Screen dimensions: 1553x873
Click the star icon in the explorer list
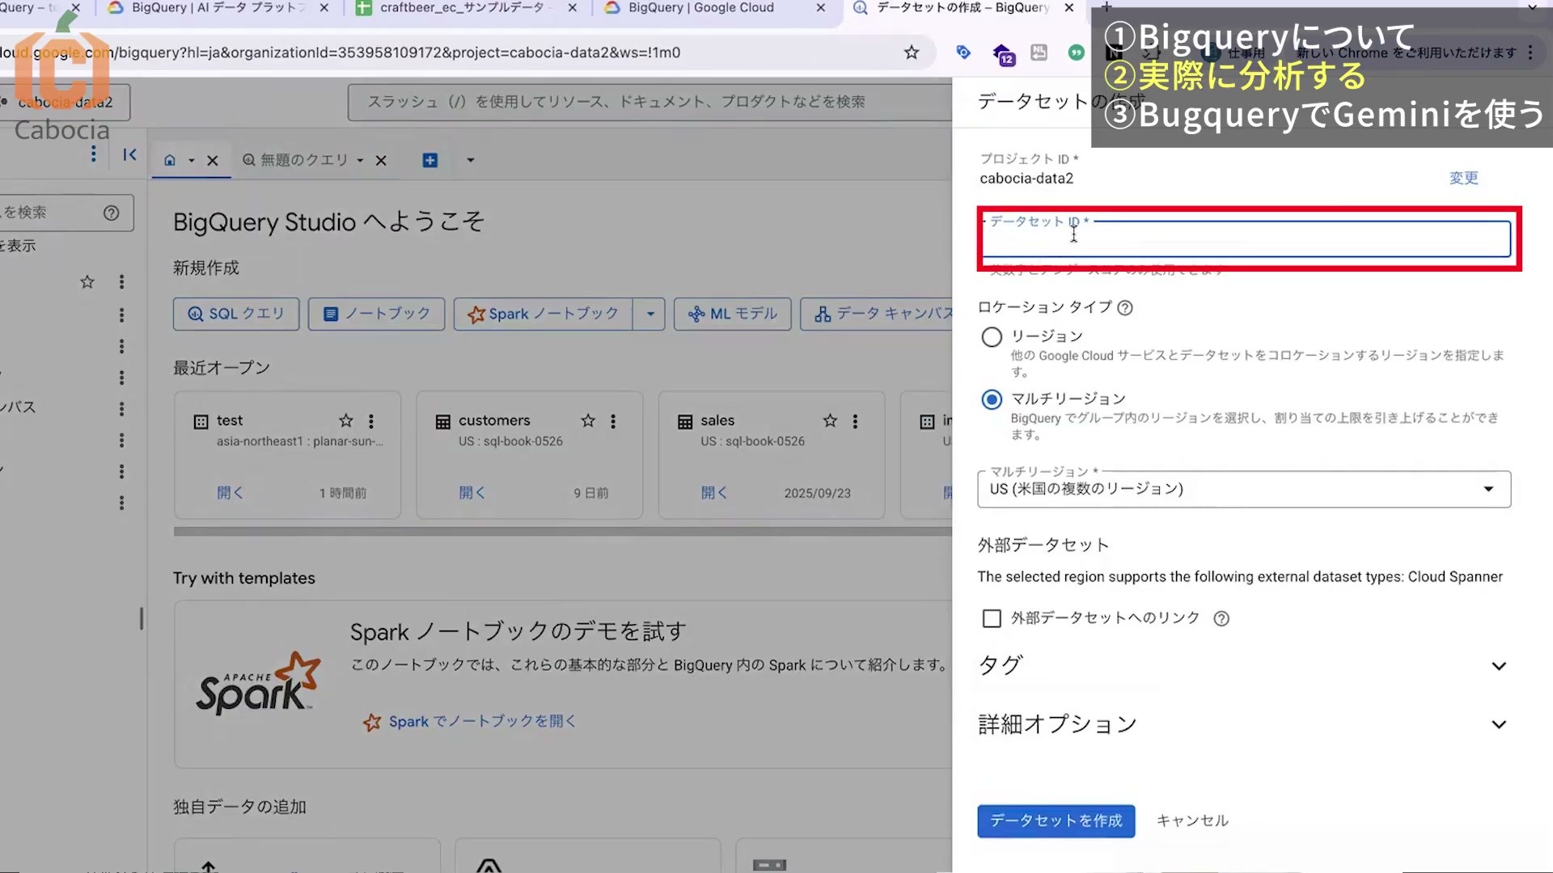[x=87, y=282]
